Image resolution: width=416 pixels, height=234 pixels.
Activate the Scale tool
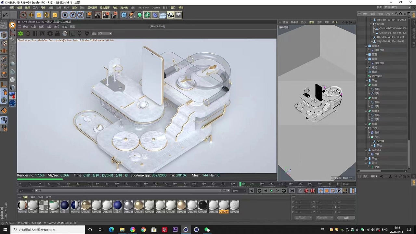click(39, 15)
